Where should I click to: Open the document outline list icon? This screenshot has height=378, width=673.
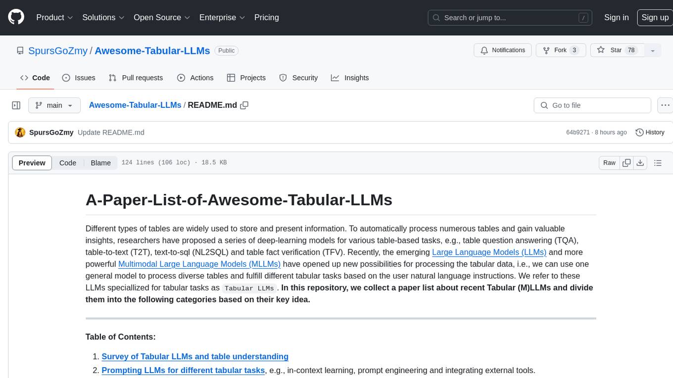click(658, 163)
